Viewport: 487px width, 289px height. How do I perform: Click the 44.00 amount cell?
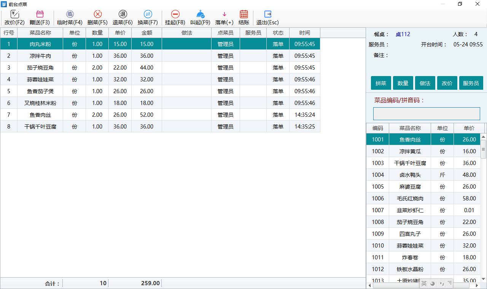(147, 68)
